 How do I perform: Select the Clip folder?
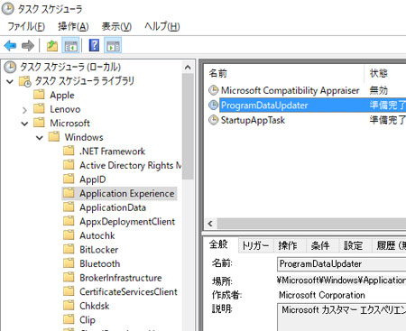[79, 320]
